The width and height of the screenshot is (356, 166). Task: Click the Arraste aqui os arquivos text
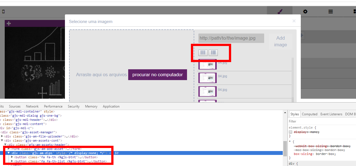(101, 75)
